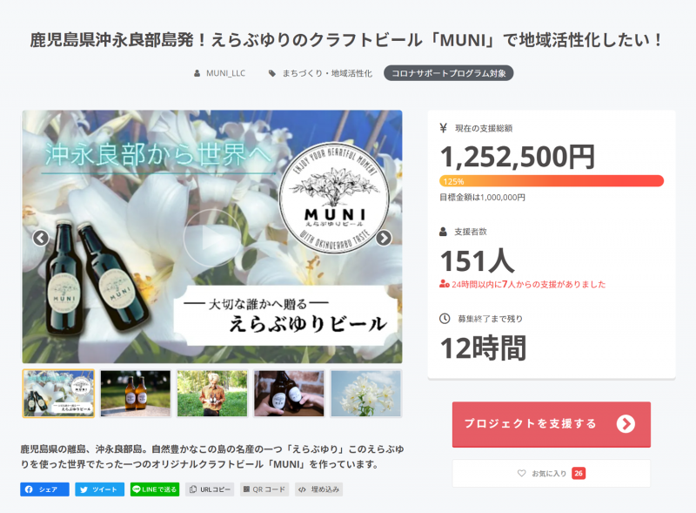Open the 埋め込み embed code option
696x513 pixels.
(x=319, y=489)
